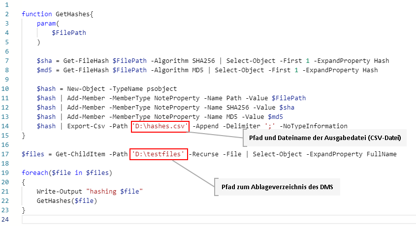
Task: Select the 'psobject' type name
Action: click(162, 88)
